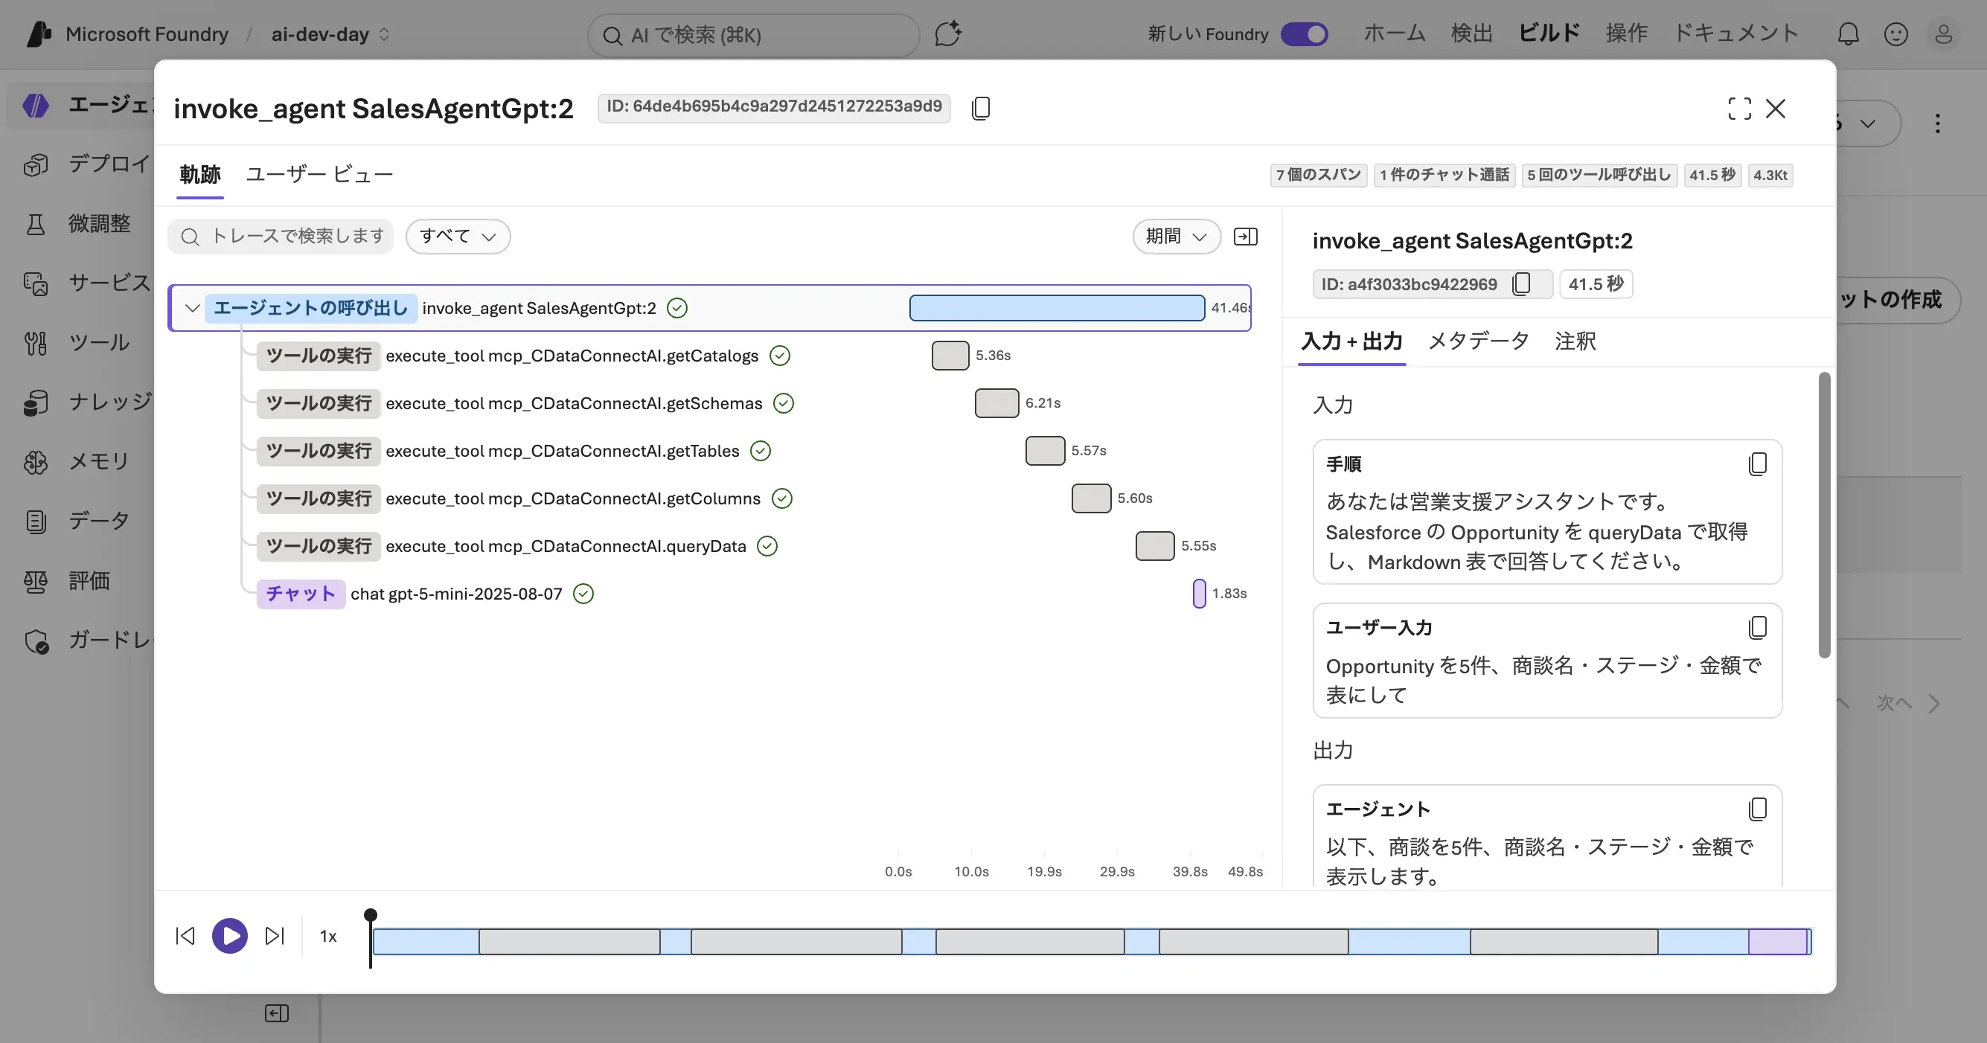Open ガードレール sidebar icon

(x=36, y=641)
